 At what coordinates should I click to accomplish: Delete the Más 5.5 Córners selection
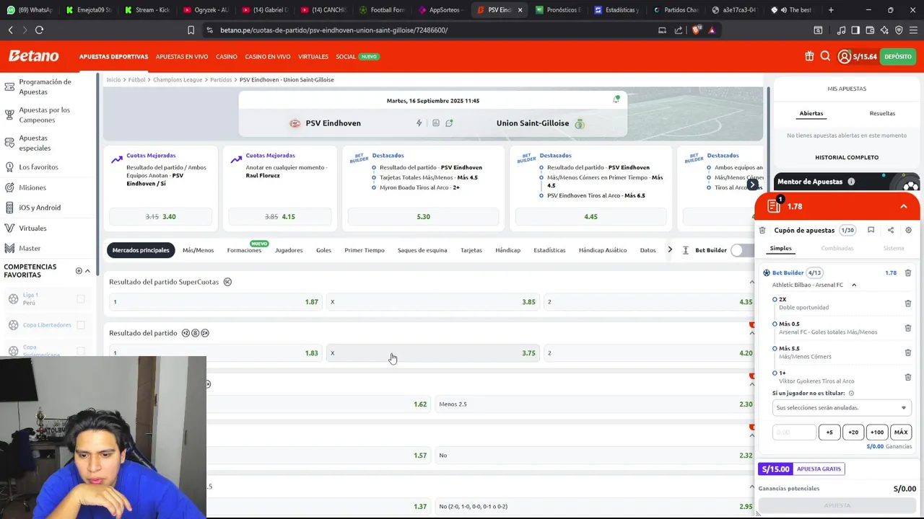tap(908, 352)
